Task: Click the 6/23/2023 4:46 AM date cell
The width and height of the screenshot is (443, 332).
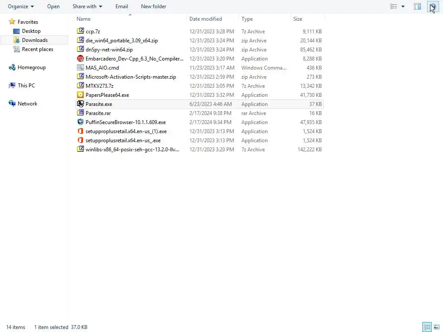Action: 211,104
